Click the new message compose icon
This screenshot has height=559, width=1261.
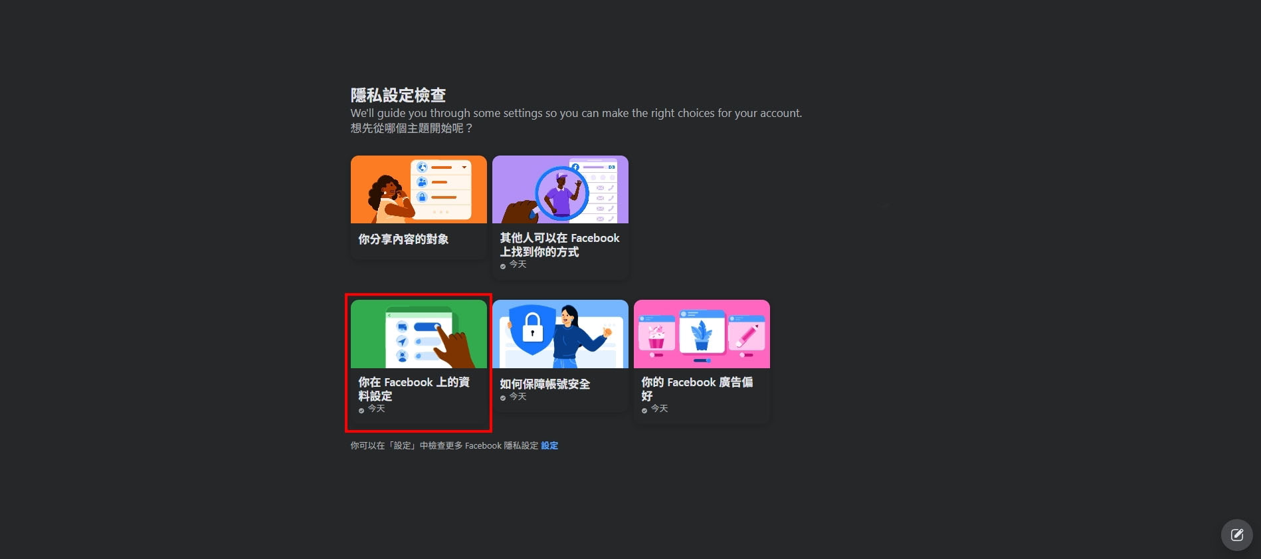pos(1236,535)
